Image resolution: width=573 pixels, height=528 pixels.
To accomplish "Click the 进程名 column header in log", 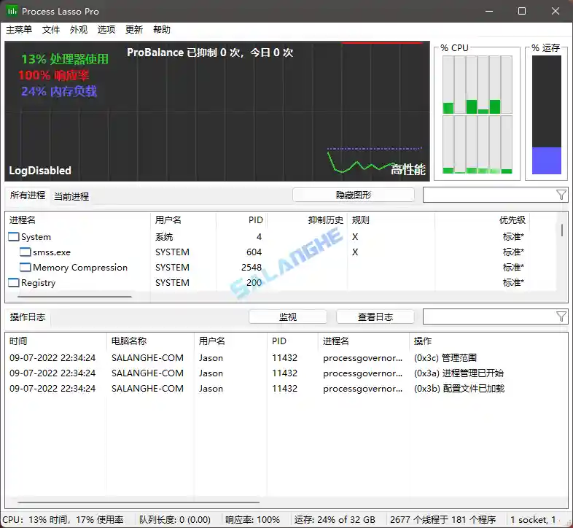I will tap(364, 341).
